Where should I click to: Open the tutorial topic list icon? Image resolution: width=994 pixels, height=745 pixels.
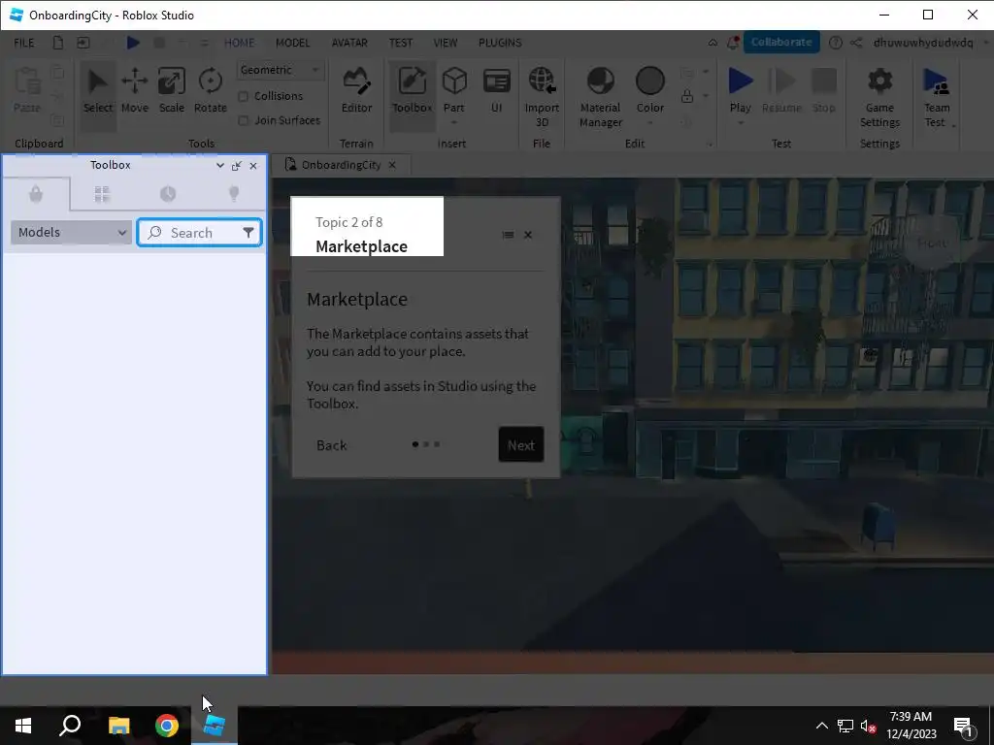pyautogui.click(x=508, y=235)
